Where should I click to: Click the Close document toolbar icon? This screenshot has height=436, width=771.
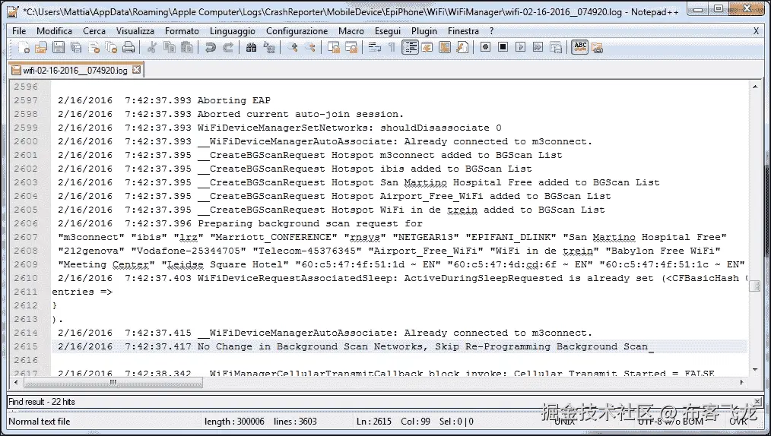94,48
